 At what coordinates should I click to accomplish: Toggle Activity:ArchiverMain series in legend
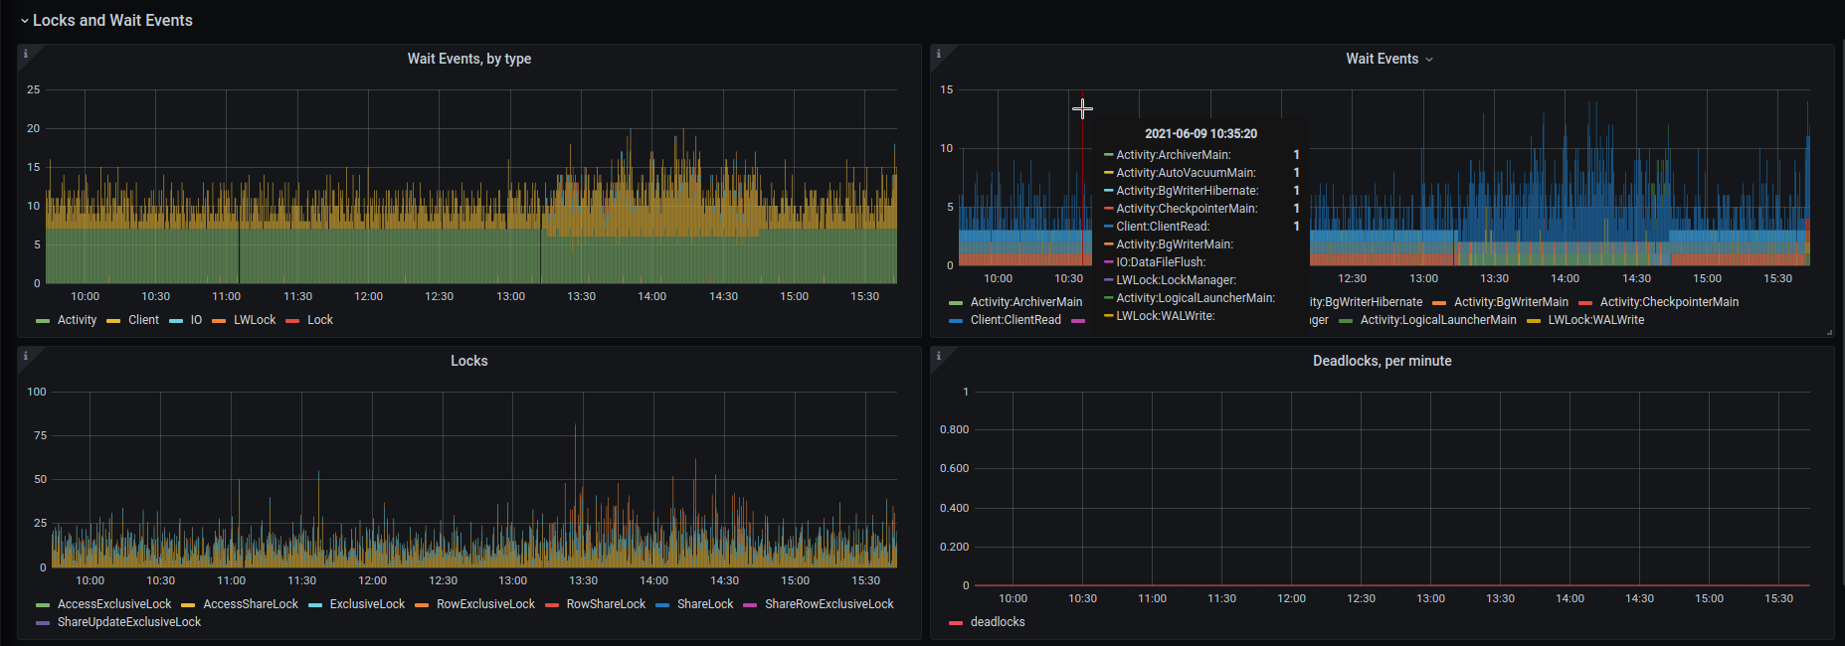1026,302
